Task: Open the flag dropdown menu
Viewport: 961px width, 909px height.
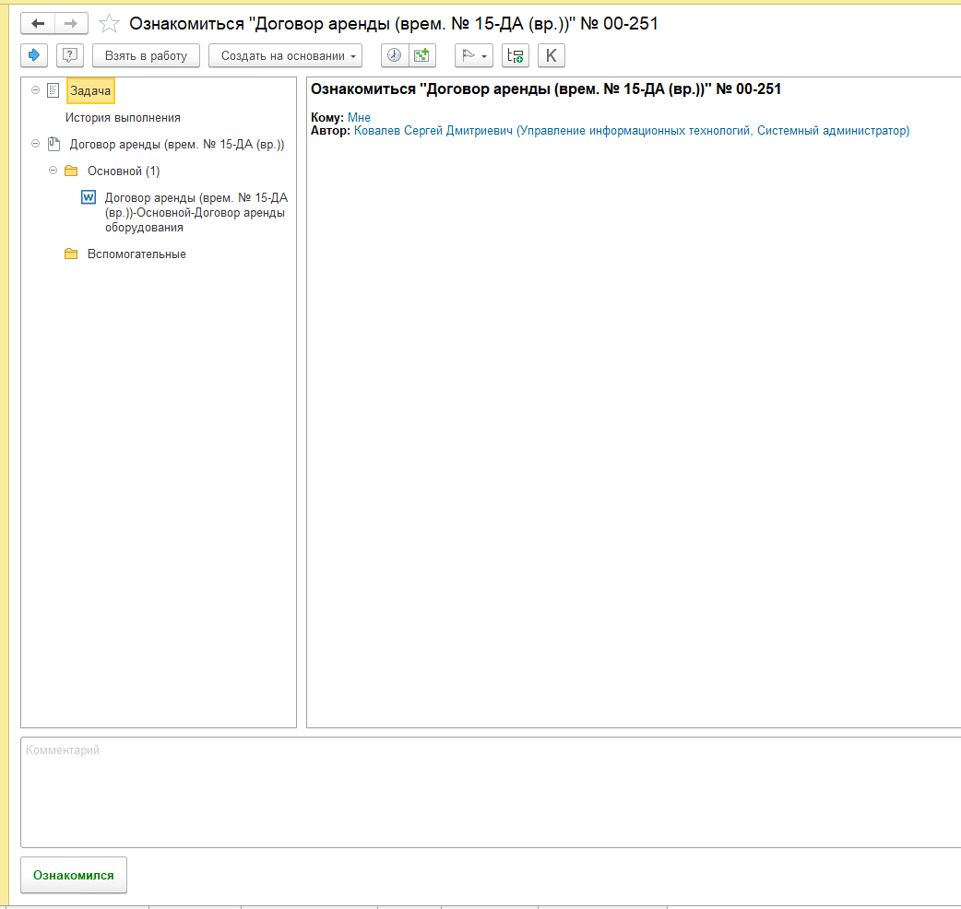Action: pos(474,55)
